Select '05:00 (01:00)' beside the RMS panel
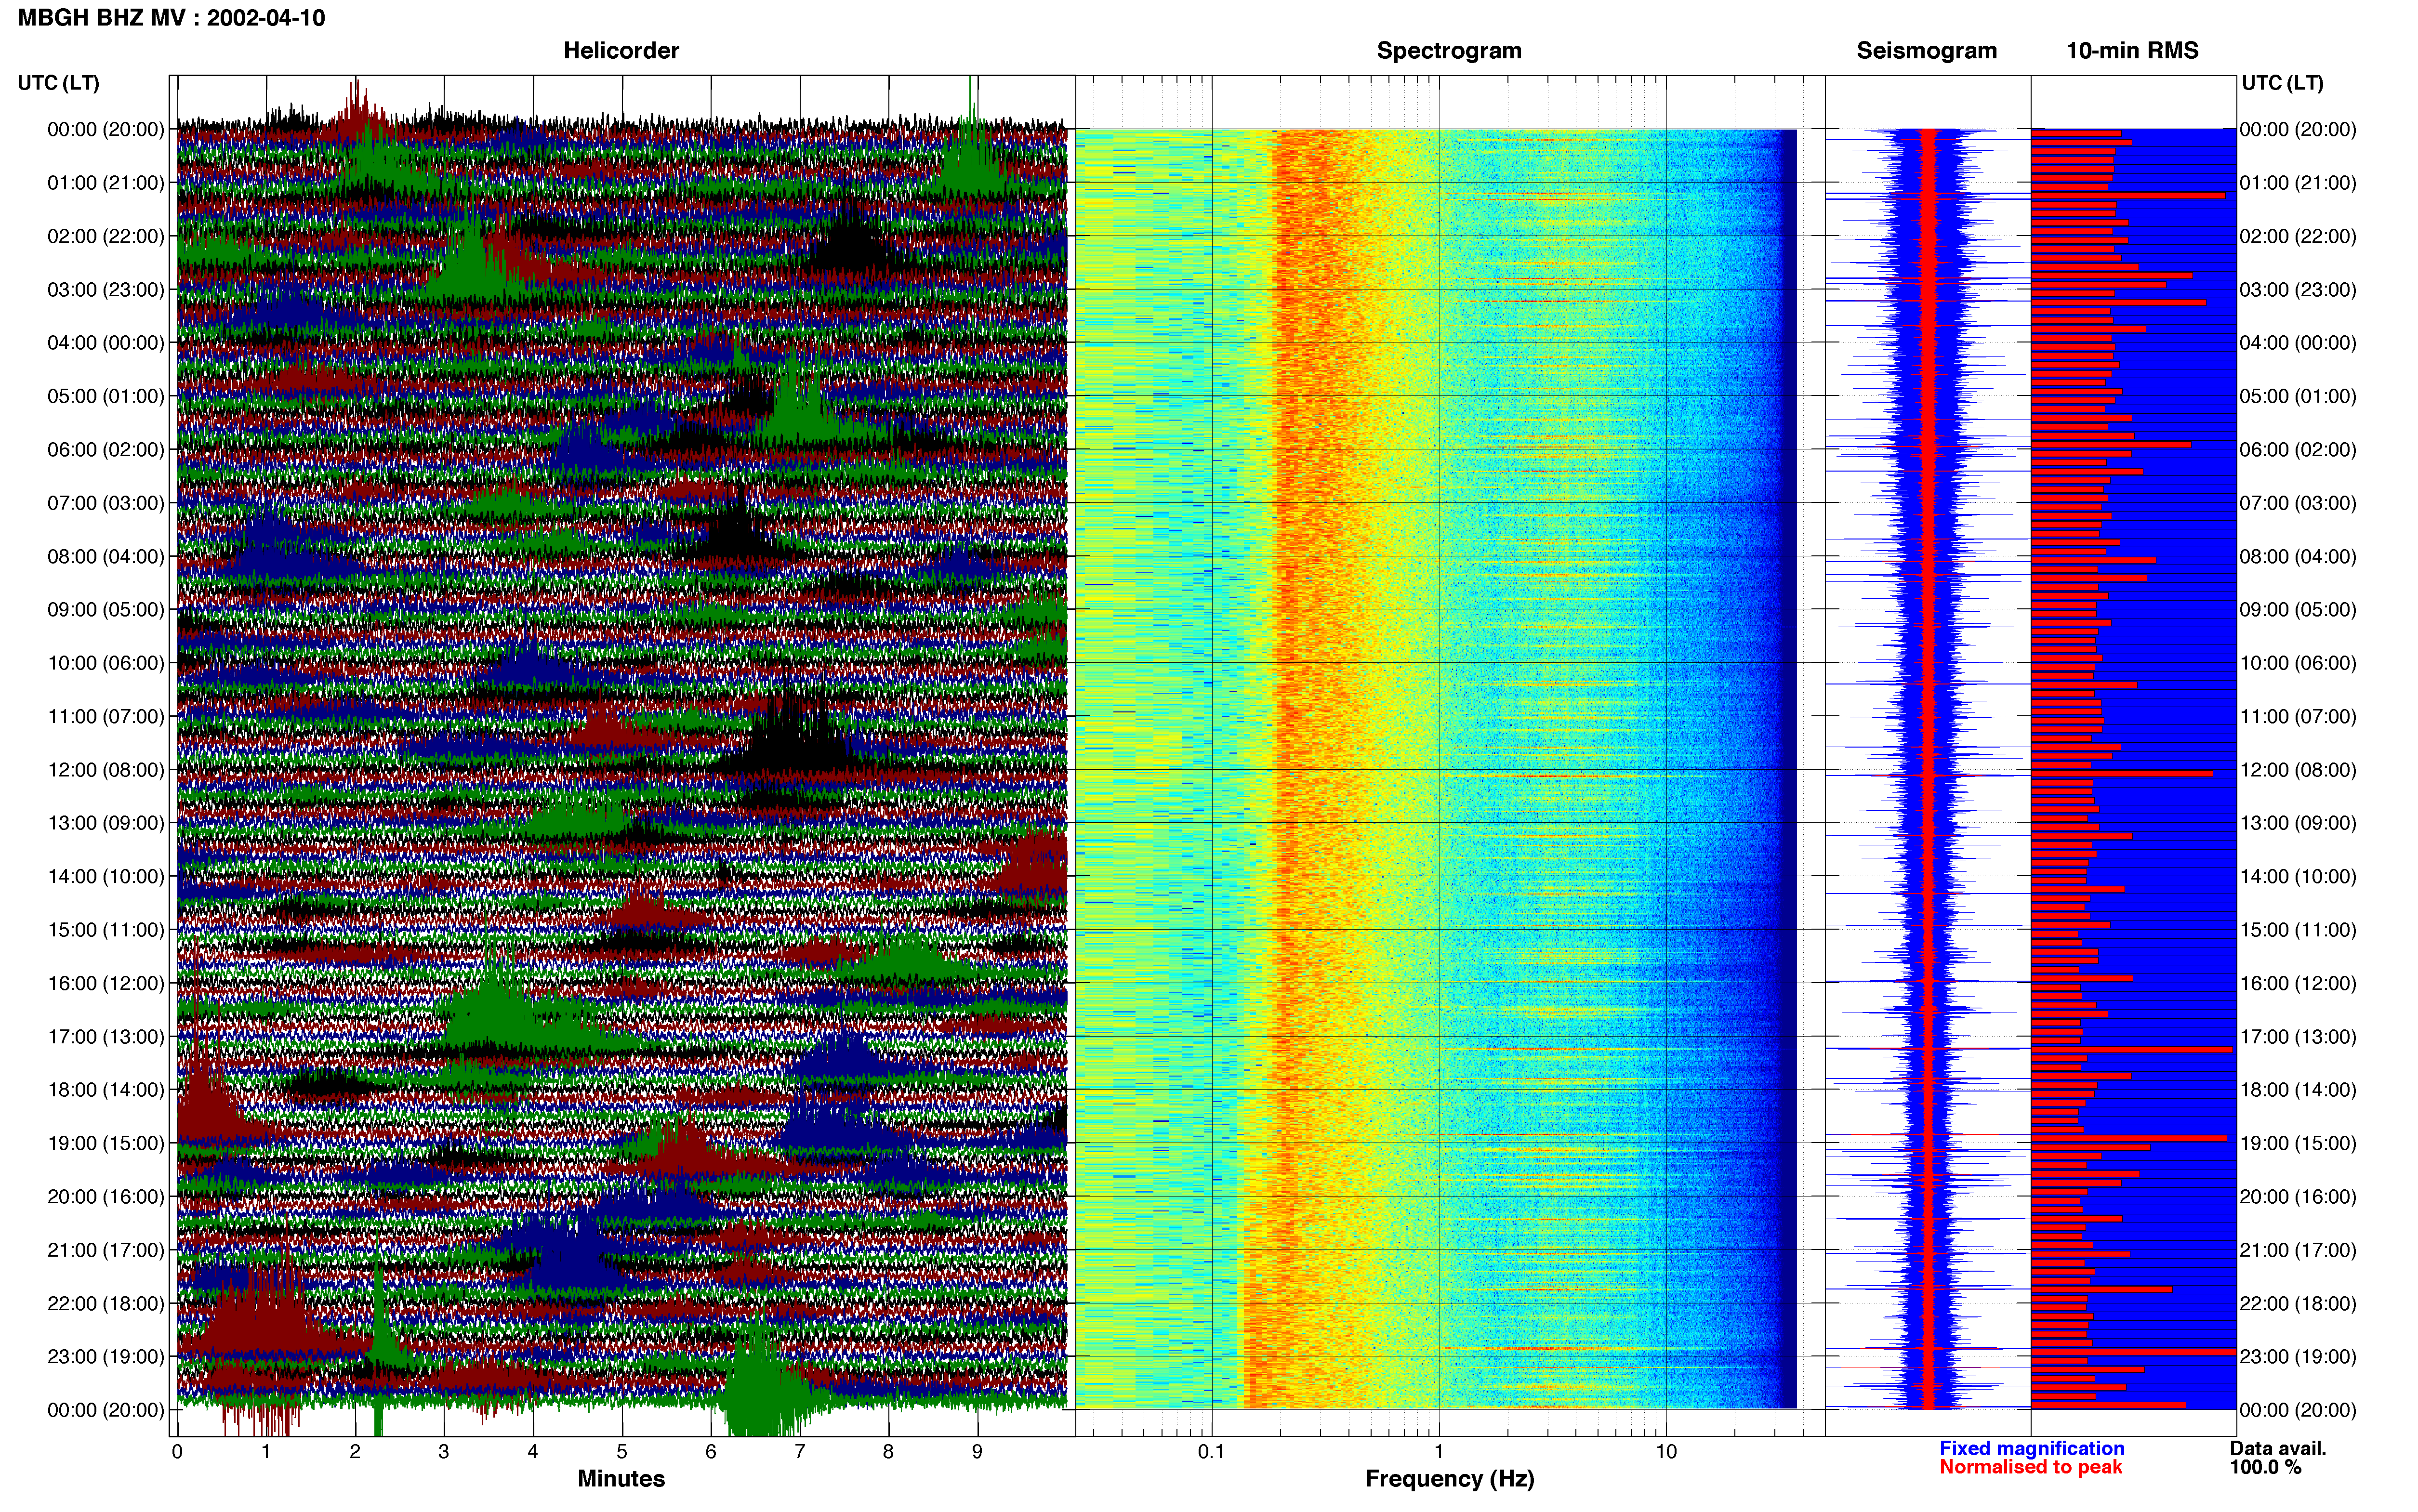 coord(2298,396)
